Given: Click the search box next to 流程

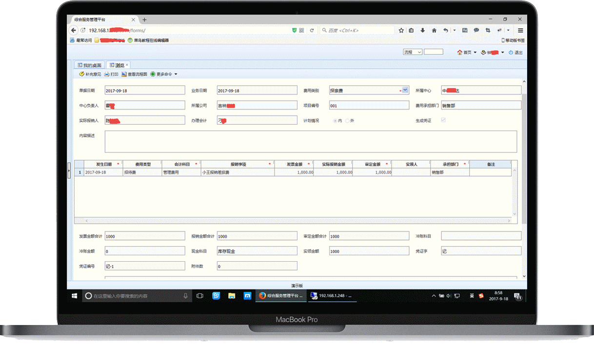Looking at the screenshot, I should pyautogui.click(x=434, y=52).
